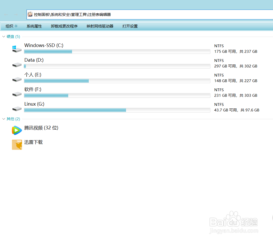Click the 软件 (F:) usage bar
273x240 pixels.
pyautogui.click(x=117, y=95)
